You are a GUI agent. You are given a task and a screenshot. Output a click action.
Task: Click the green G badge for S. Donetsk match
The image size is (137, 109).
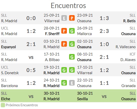(x=64, y=70)
